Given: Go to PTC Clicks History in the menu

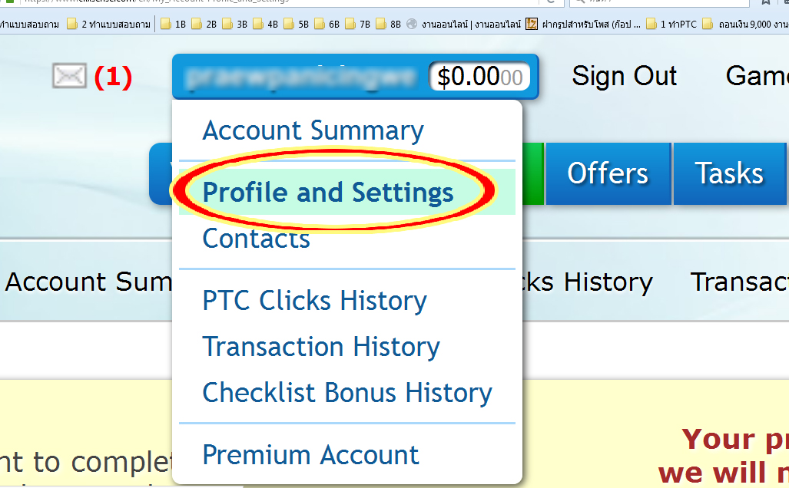Looking at the screenshot, I should [x=314, y=301].
